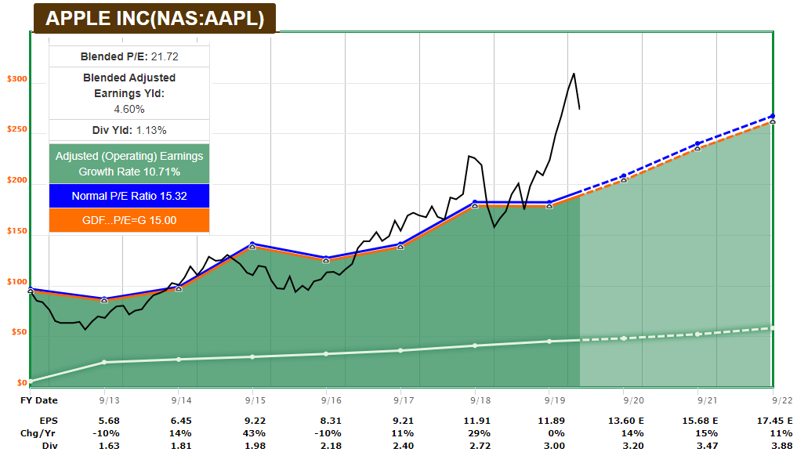Click dividend value 3.00
Screen dimensions: 797x452
(555, 446)
